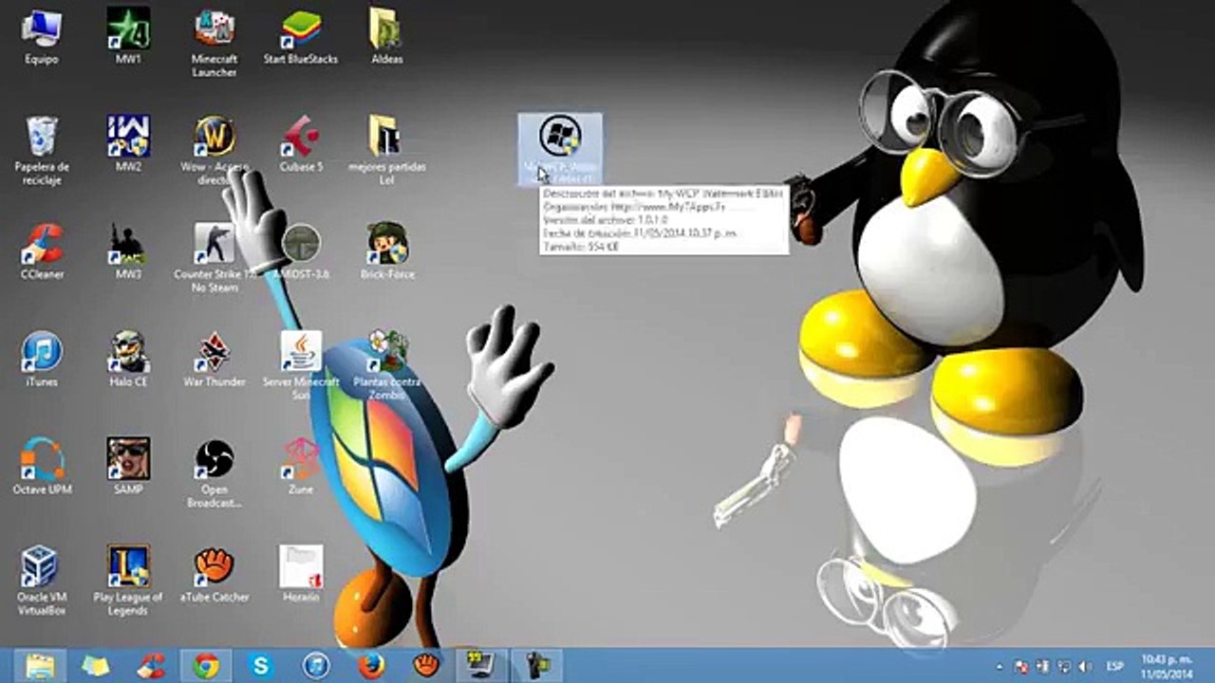Click the highlighted Watermark Editor desktop icon
The image size is (1215, 683).
point(560,149)
